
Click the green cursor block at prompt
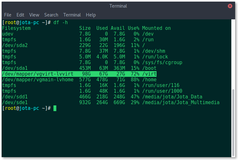55,108
